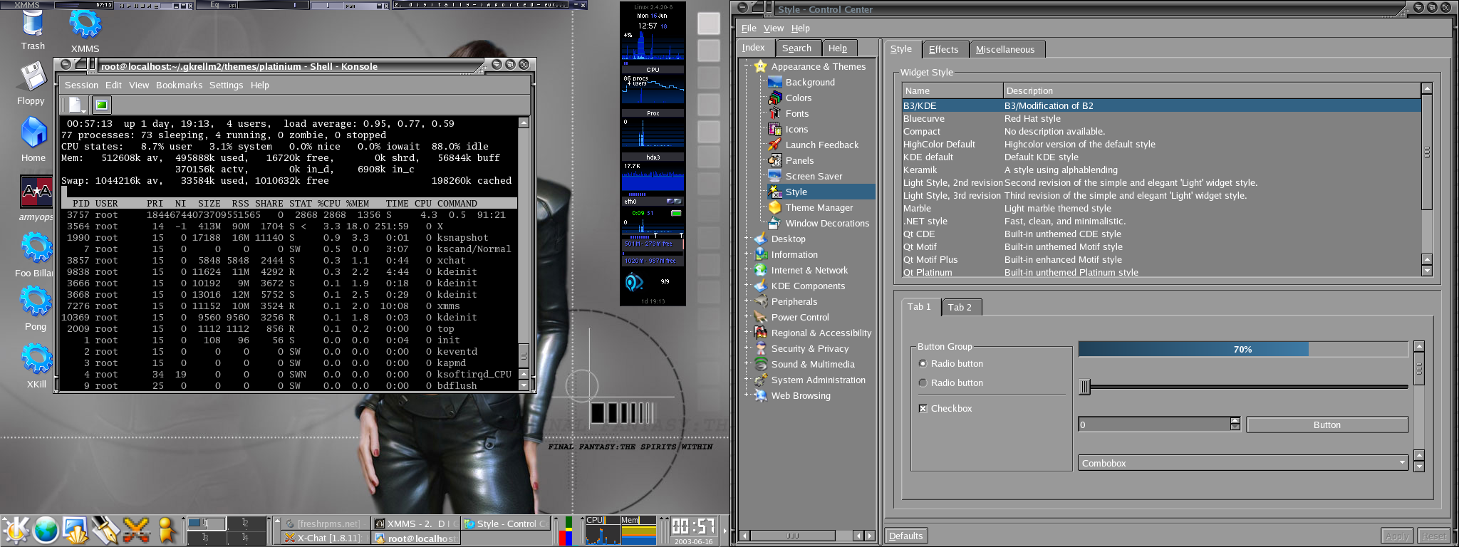Select the first Radio button option
This screenshot has height=547, width=1459.
923,364
